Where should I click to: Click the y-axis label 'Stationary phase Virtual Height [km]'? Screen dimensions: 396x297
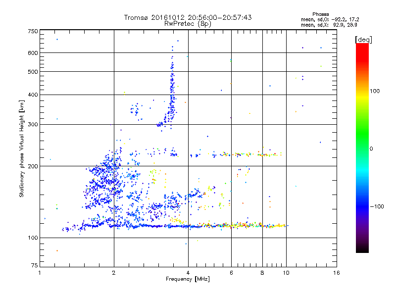pyautogui.click(x=22, y=148)
